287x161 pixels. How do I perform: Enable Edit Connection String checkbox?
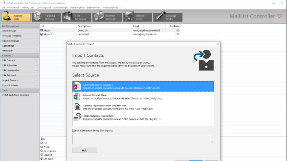[74, 130]
